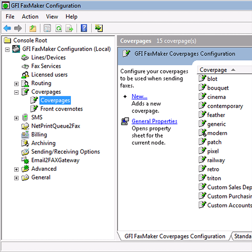Screen dimensions: 252x252
Task: Sort by the Coverpage column header
Action: click(213, 70)
